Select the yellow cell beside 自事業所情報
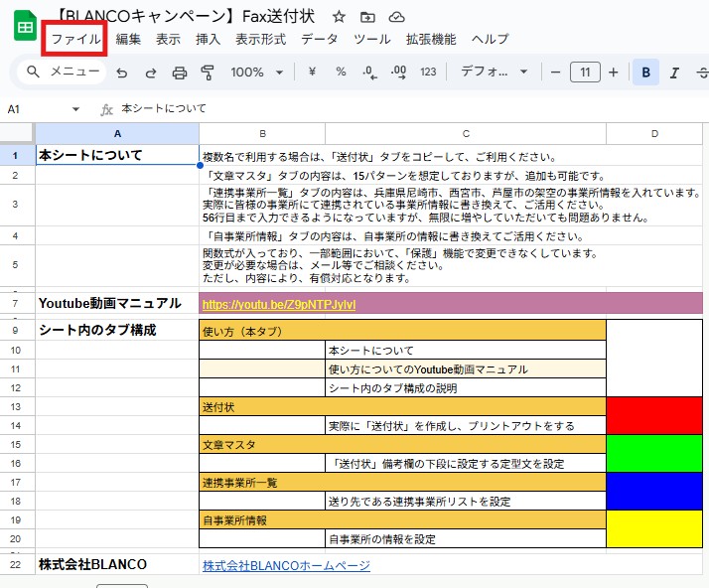The width and height of the screenshot is (709, 588). click(654, 528)
